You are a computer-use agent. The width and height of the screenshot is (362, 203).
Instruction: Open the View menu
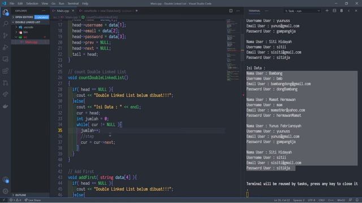click(45, 3)
